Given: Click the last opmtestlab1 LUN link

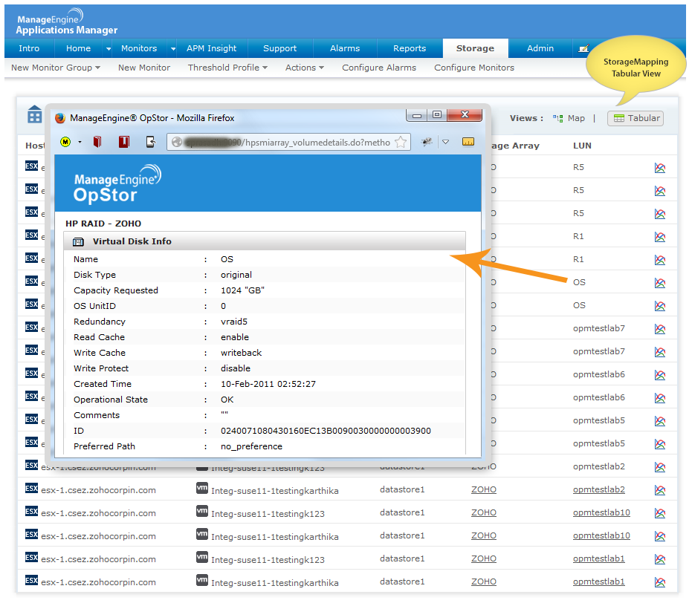Looking at the screenshot, I should (x=599, y=581).
